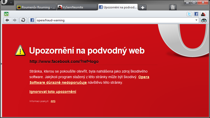This screenshot has width=210, height=118.
Task: Click the Facebook site badge in address bar
Action: (x=32, y=20)
